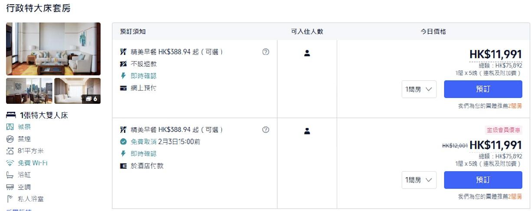The height and width of the screenshot is (211, 532).
Task: Click the 免費 Wi-Fi amenity link
Action: click(x=33, y=163)
